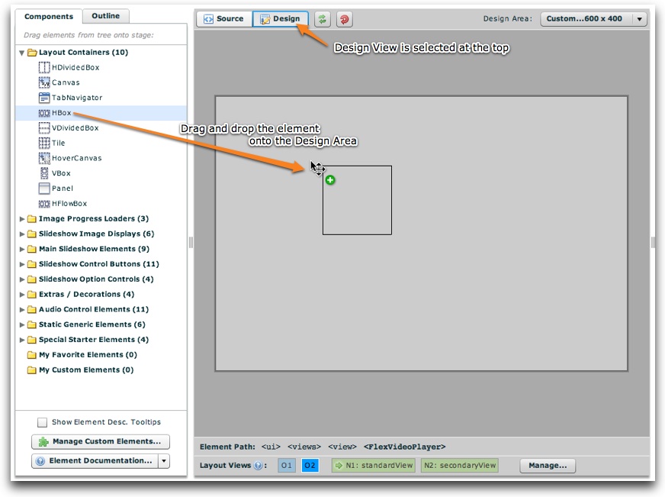Click the Tile element icon

pos(44,143)
